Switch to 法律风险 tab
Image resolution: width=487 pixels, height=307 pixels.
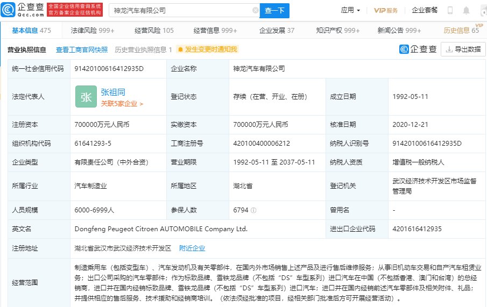point(93,31)
